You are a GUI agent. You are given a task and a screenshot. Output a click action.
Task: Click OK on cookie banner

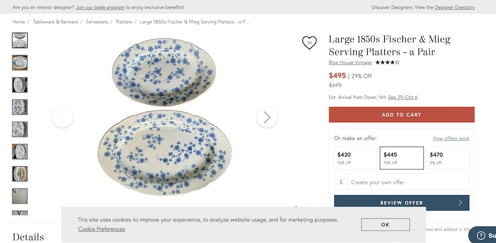coord(385,225)
